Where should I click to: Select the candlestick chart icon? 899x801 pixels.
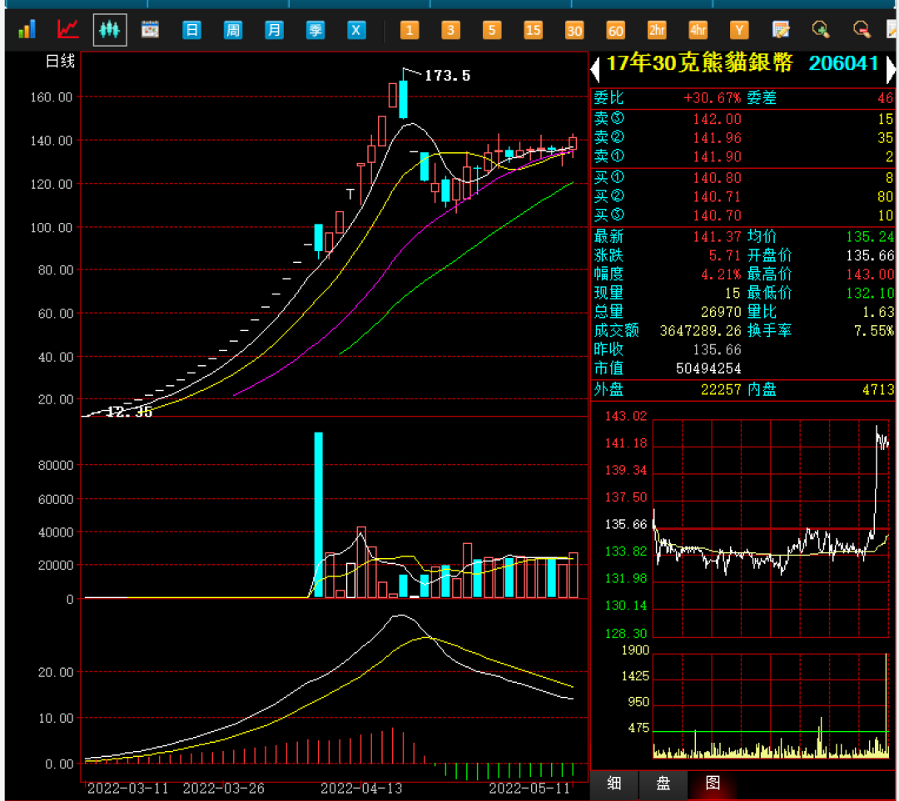[x=110, y=29]
